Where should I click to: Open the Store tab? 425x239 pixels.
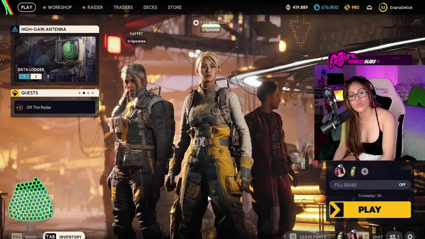pyautogui.click(x=175, y=7)
